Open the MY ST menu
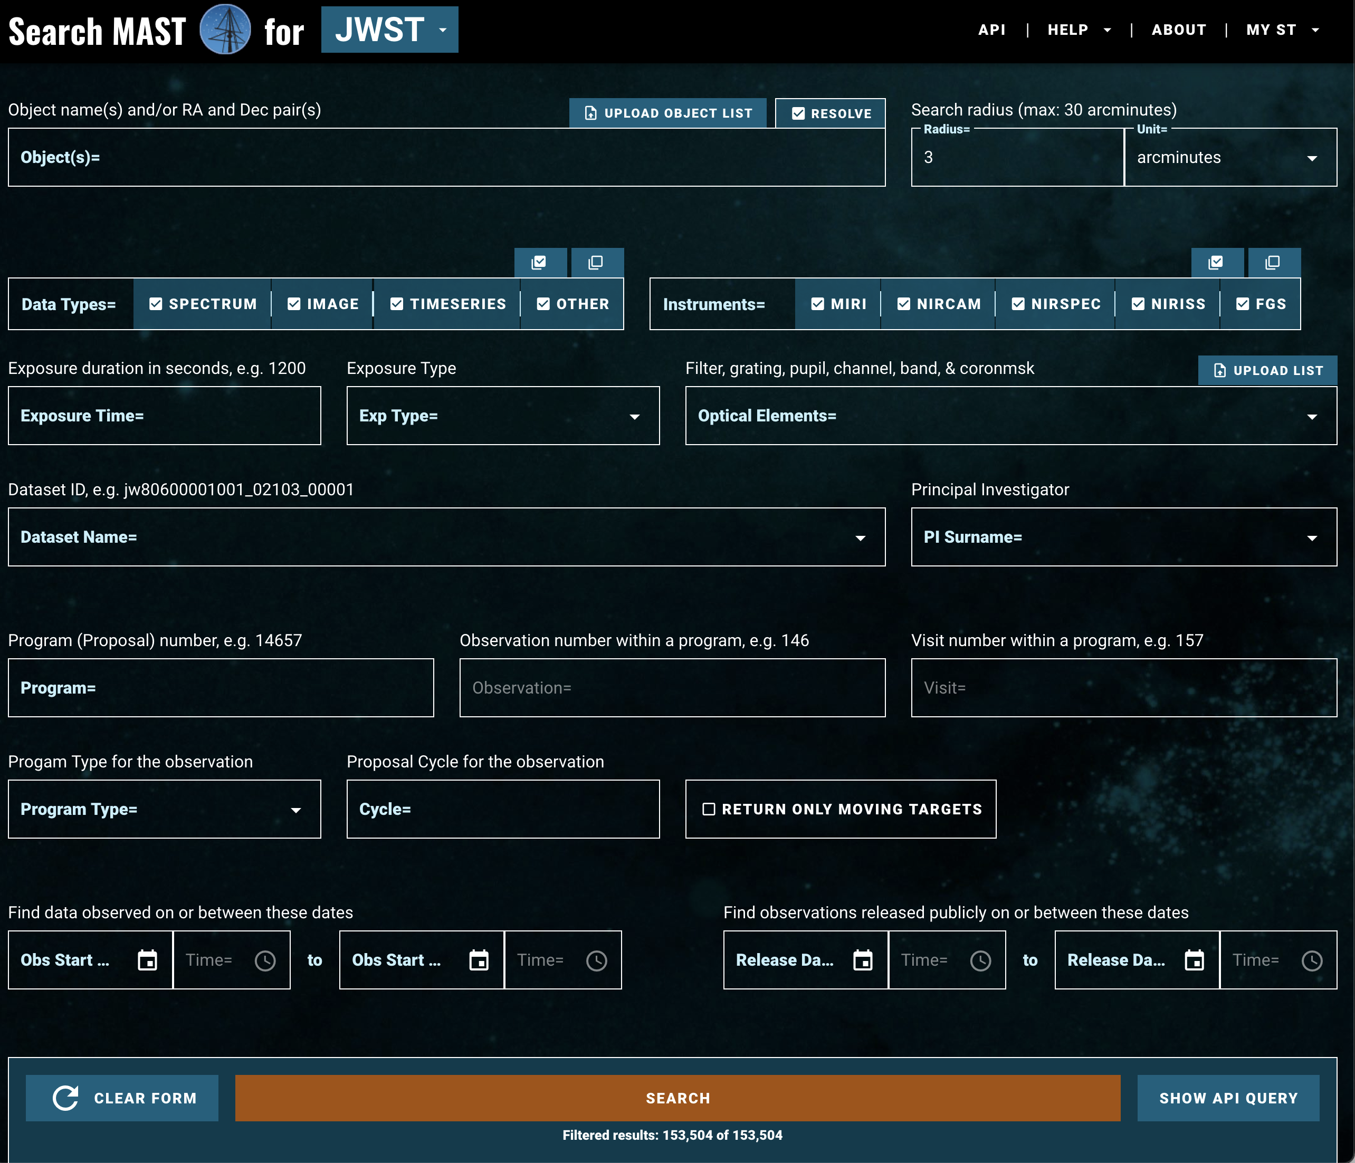 tap(1282, 30)
